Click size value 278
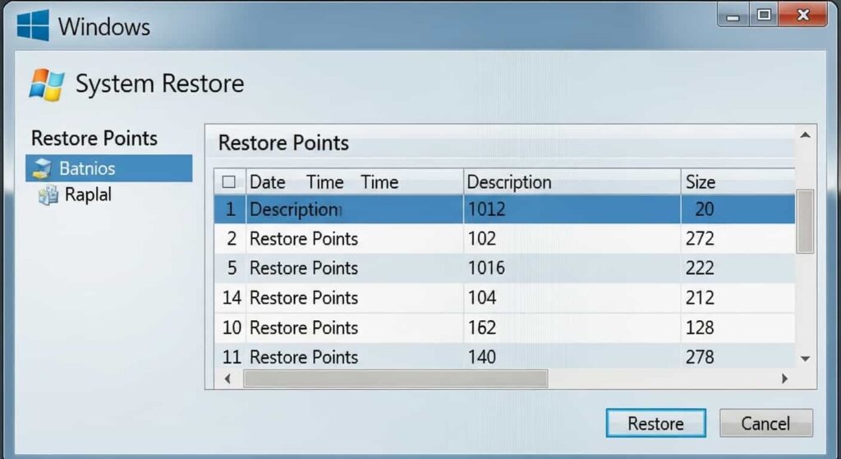This screenshot has height=459, width=841. pos(700,357)
